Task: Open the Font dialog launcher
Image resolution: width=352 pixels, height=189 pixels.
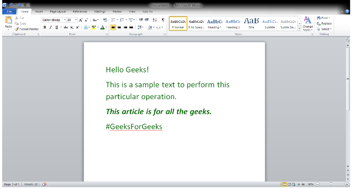Action: 106,34
